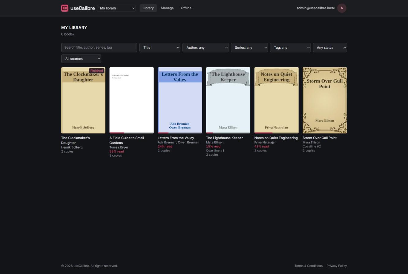Click the search title, author, series field
The image size is (408, 274).
click(99, 47)
